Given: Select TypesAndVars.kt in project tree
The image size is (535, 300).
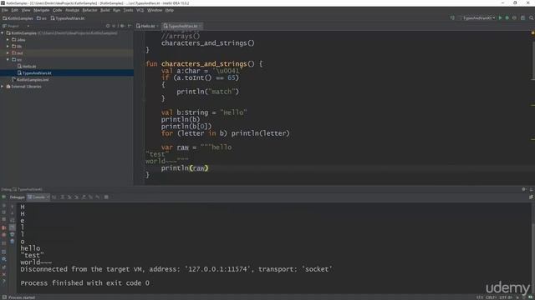Looking at the screenshot, I should [x=34, y=72].
